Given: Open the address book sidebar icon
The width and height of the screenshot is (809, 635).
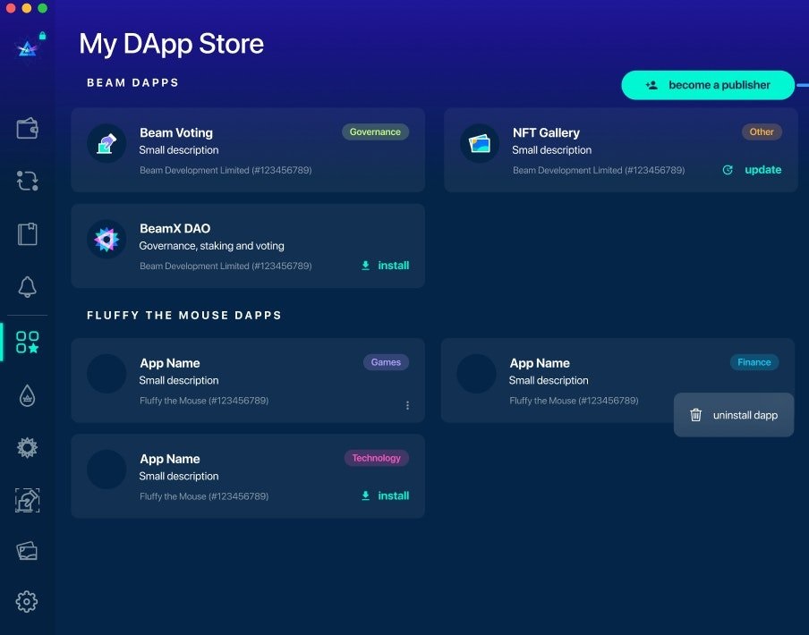Looking at the screenshot, I should [x=27, y=234].
